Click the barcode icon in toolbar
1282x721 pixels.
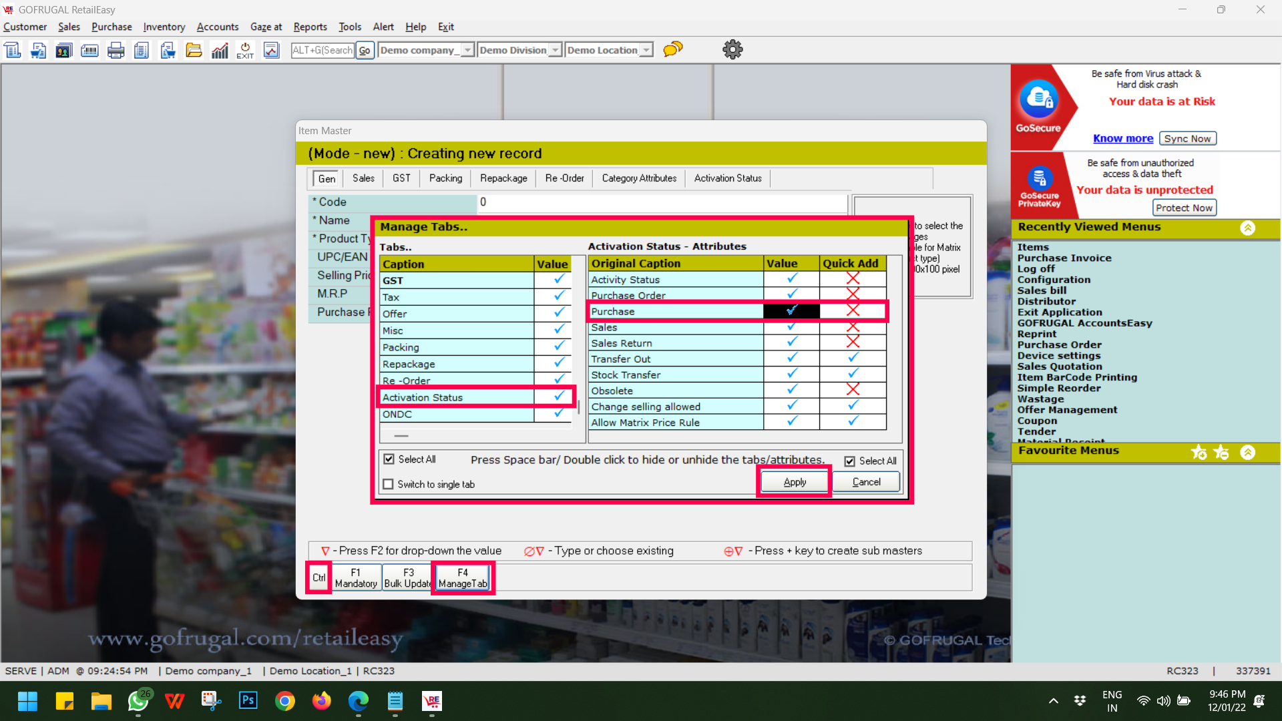click(89, 50)
